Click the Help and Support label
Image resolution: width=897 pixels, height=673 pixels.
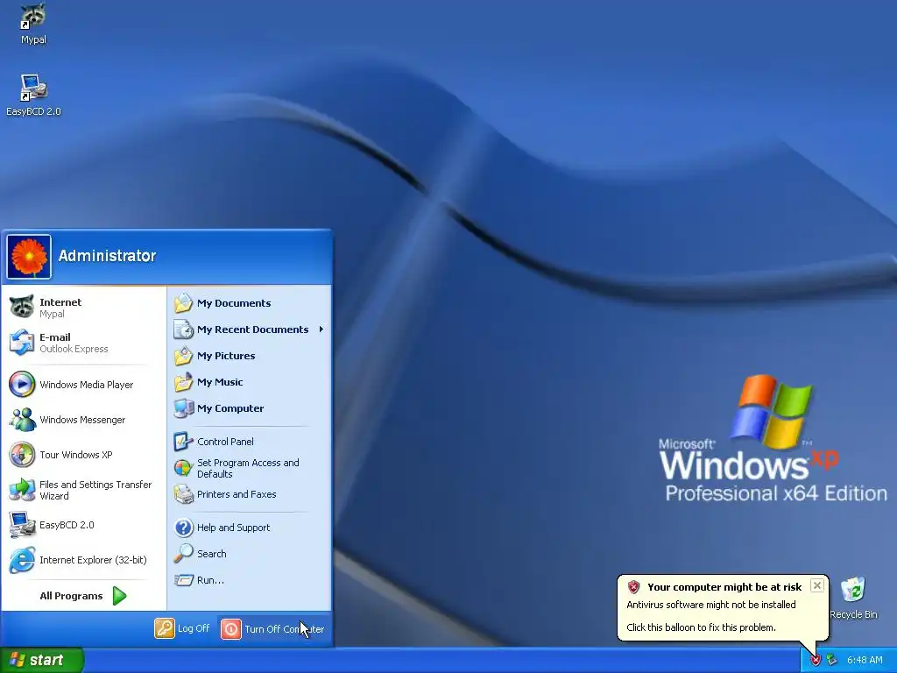tap(233, 528)
